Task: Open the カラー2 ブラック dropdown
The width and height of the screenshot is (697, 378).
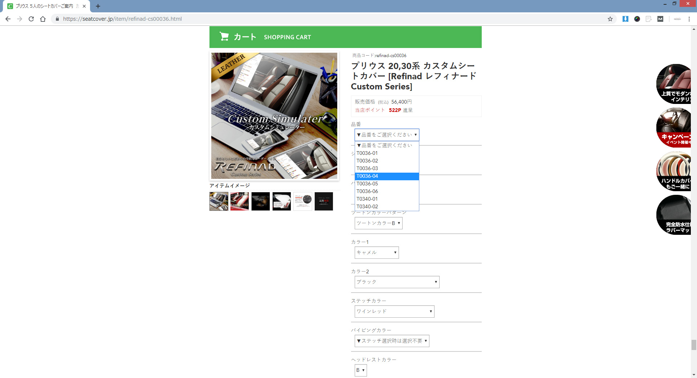Action: (x=397, y=282)
